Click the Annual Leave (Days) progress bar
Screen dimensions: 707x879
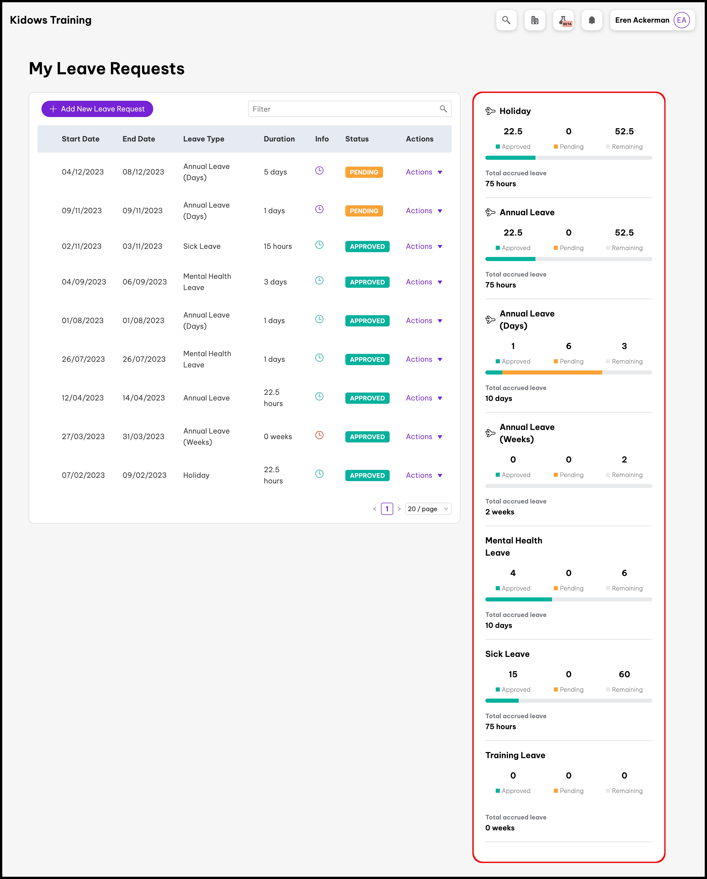[x=568, y=373]
